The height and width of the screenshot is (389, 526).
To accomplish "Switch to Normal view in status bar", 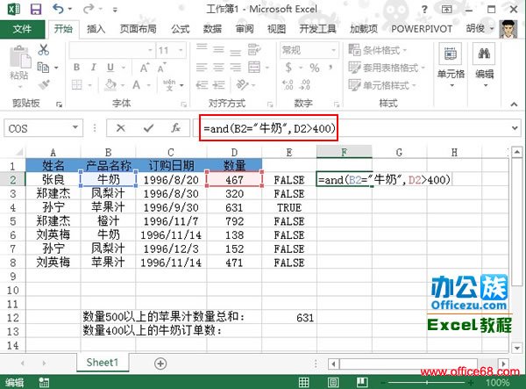I will [304, 382].
